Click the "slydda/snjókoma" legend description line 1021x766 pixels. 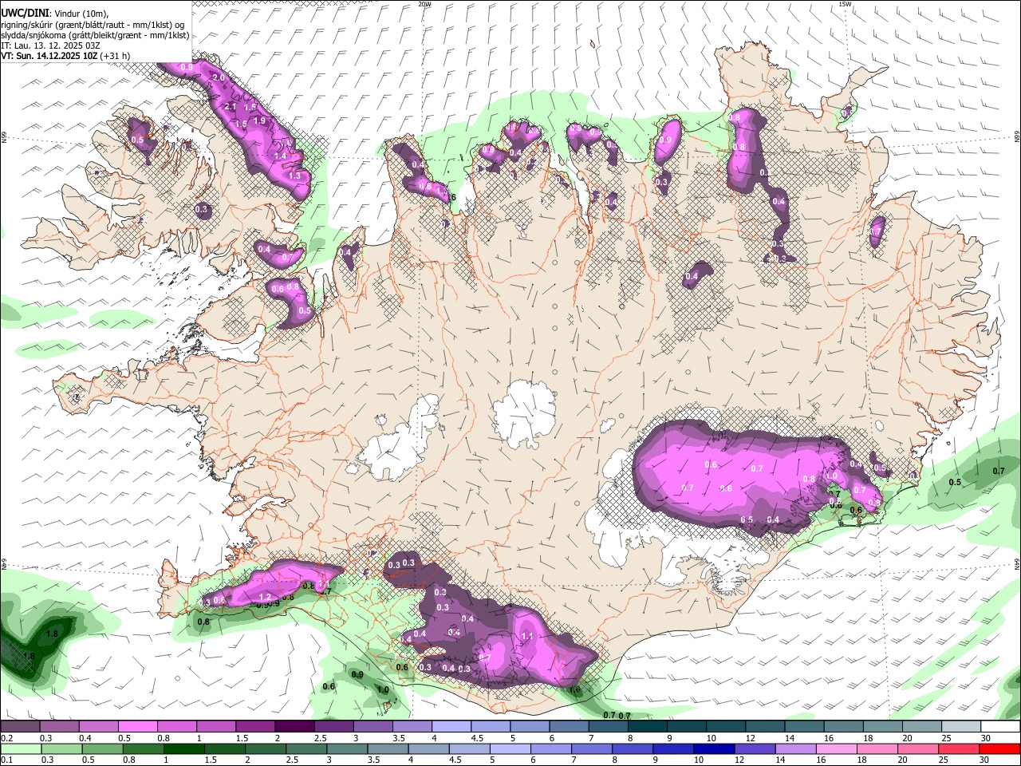click(95, 35)
